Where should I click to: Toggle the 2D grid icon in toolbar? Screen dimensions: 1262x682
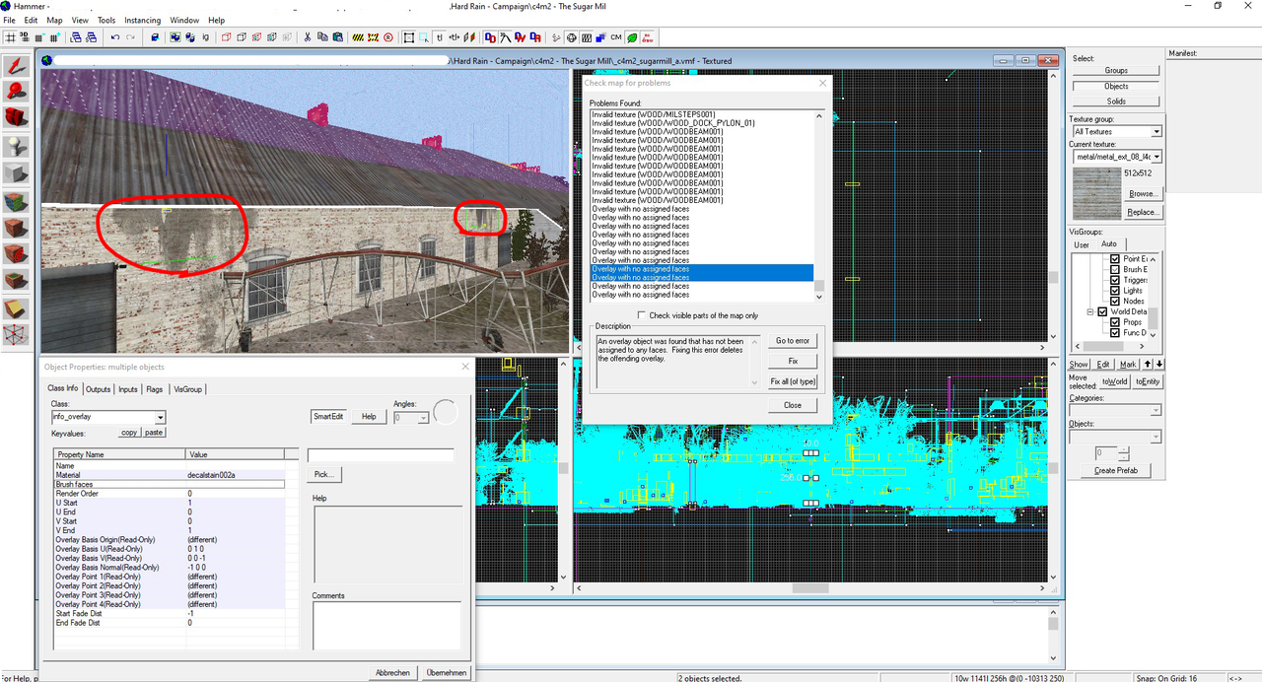point(11,37)
